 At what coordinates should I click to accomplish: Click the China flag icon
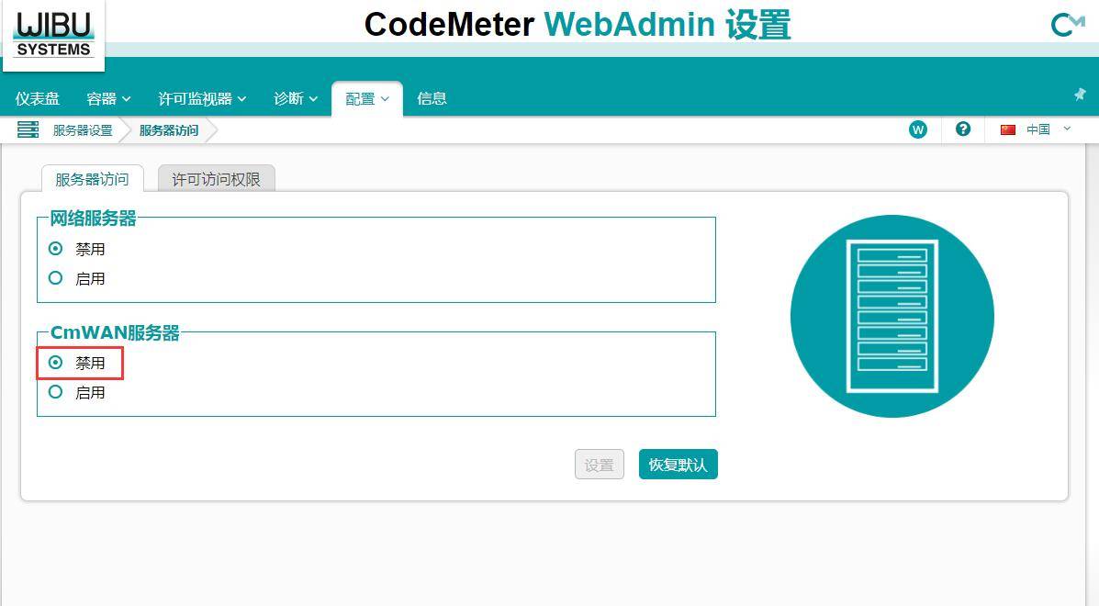click(1008, 129)
